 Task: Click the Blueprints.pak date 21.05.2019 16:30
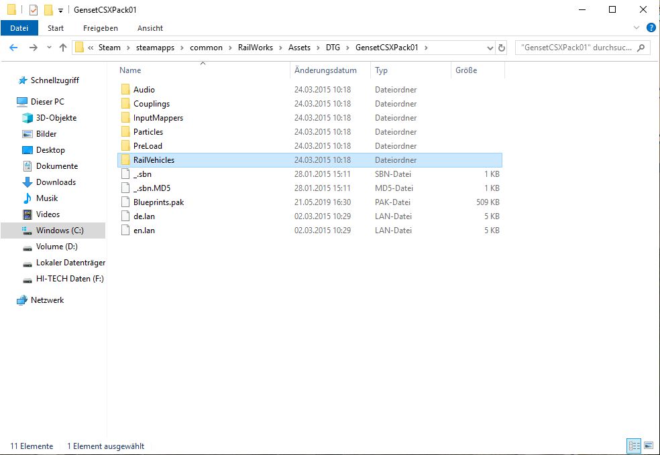[x=323, y=202]
